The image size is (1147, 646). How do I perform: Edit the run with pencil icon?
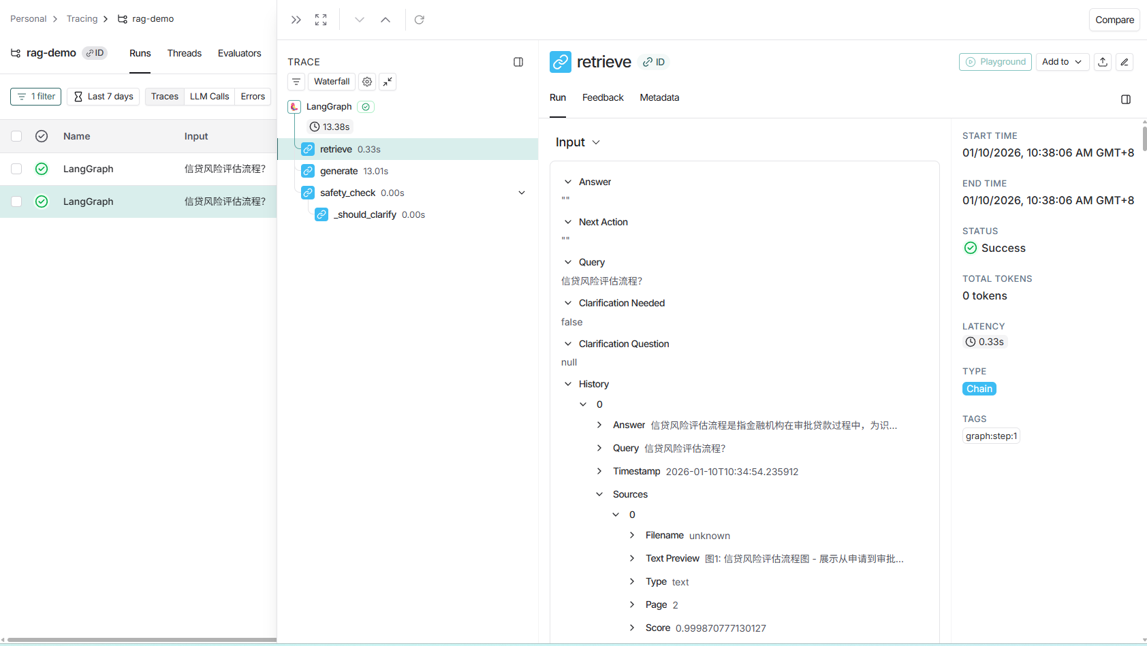coord(1125,62)
